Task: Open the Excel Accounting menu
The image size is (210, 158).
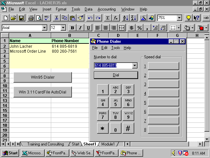Action: pos(107,9)
